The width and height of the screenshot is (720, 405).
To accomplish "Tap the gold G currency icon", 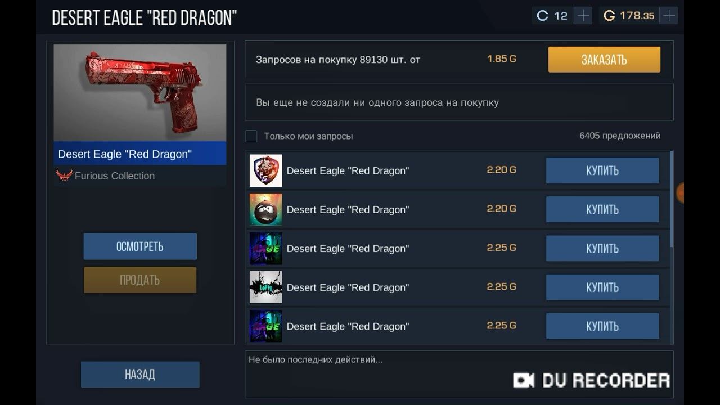I will (609, 16).
